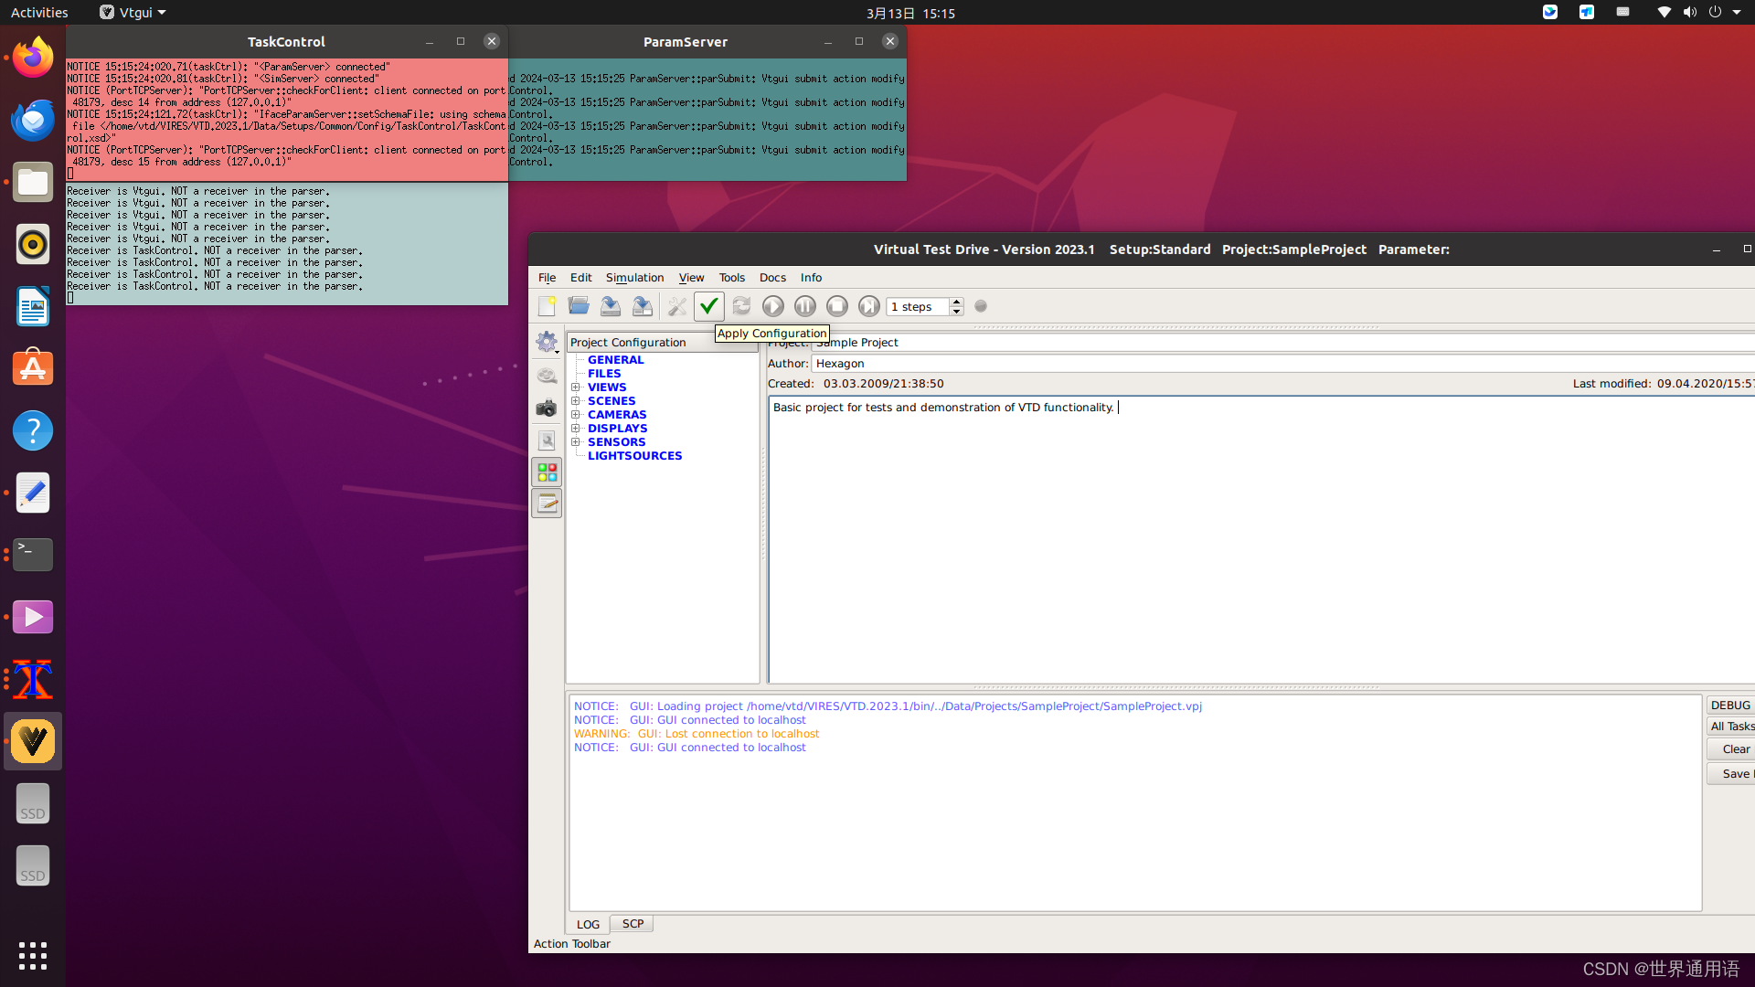Create a new project with the blank page icon
This screenshot has height=987, width=1755.
(547, 306)
